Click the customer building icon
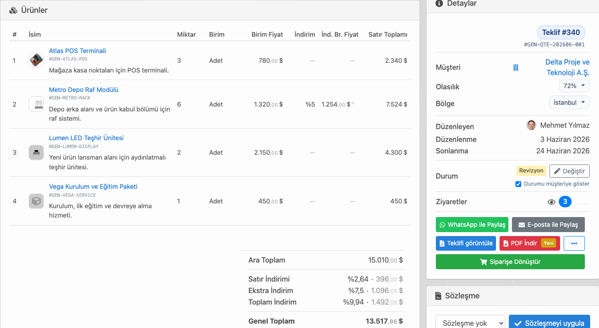This screenshot has height=328, width=599. click(x=515, y=68)
